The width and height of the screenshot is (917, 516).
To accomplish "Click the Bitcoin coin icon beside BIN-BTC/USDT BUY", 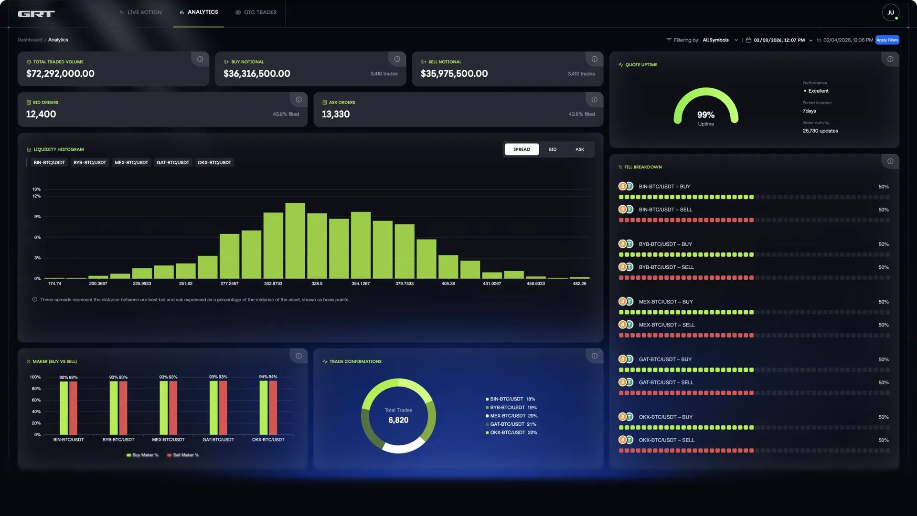I will [x=622, y=186].
